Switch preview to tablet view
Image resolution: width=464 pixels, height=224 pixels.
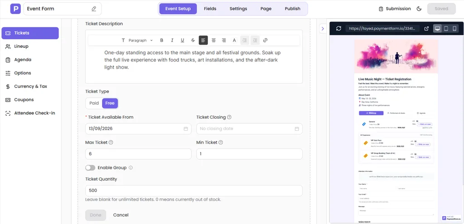coord(446,28)
